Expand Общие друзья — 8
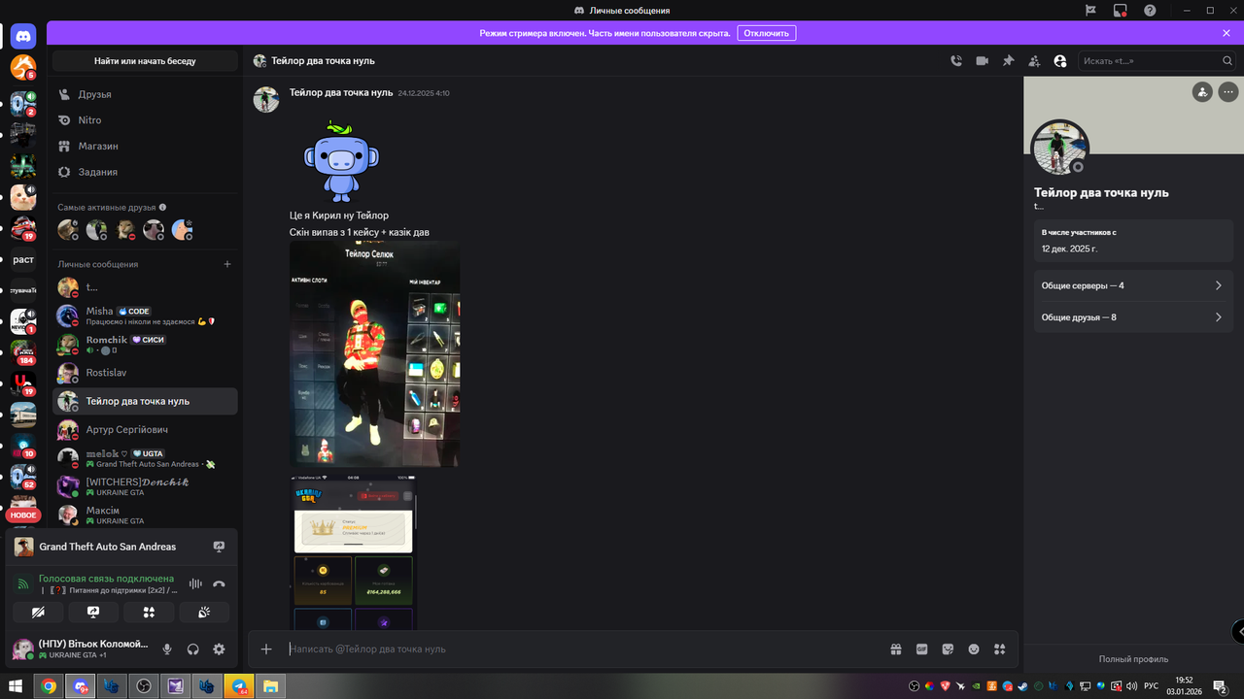This screenshot has height=699, width=1244. 1133,317
